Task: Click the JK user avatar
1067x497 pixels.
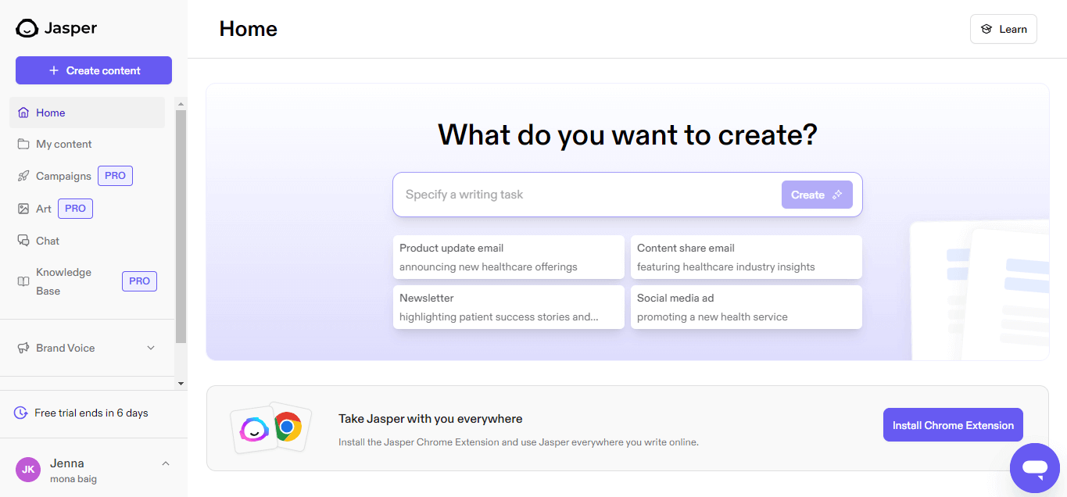Action: point(28,469)
